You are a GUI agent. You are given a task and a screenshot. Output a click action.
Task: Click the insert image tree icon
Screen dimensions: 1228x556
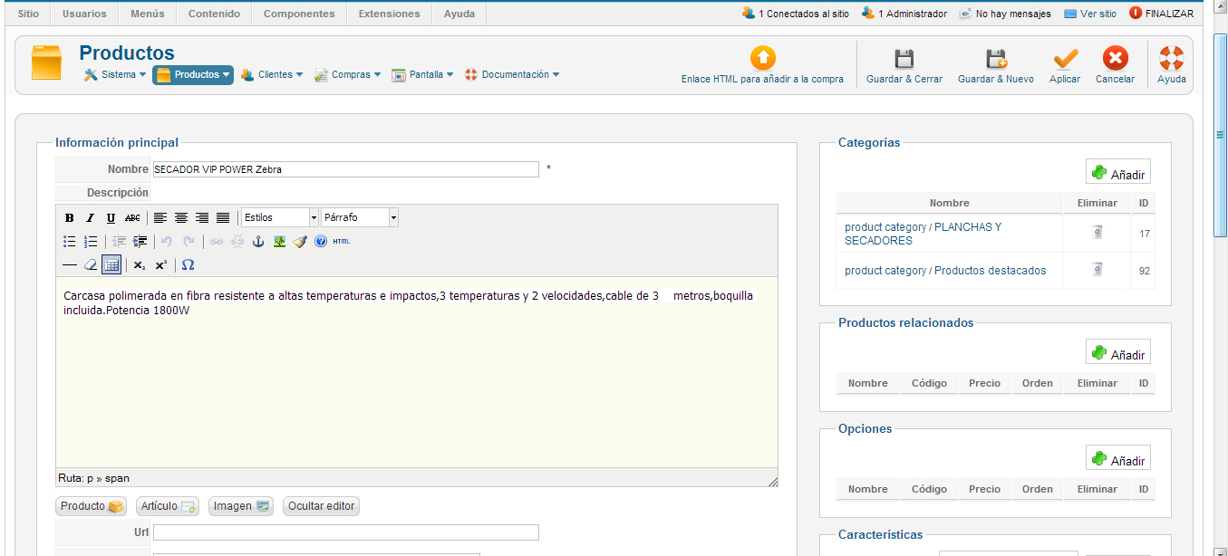tap(279, 242)
